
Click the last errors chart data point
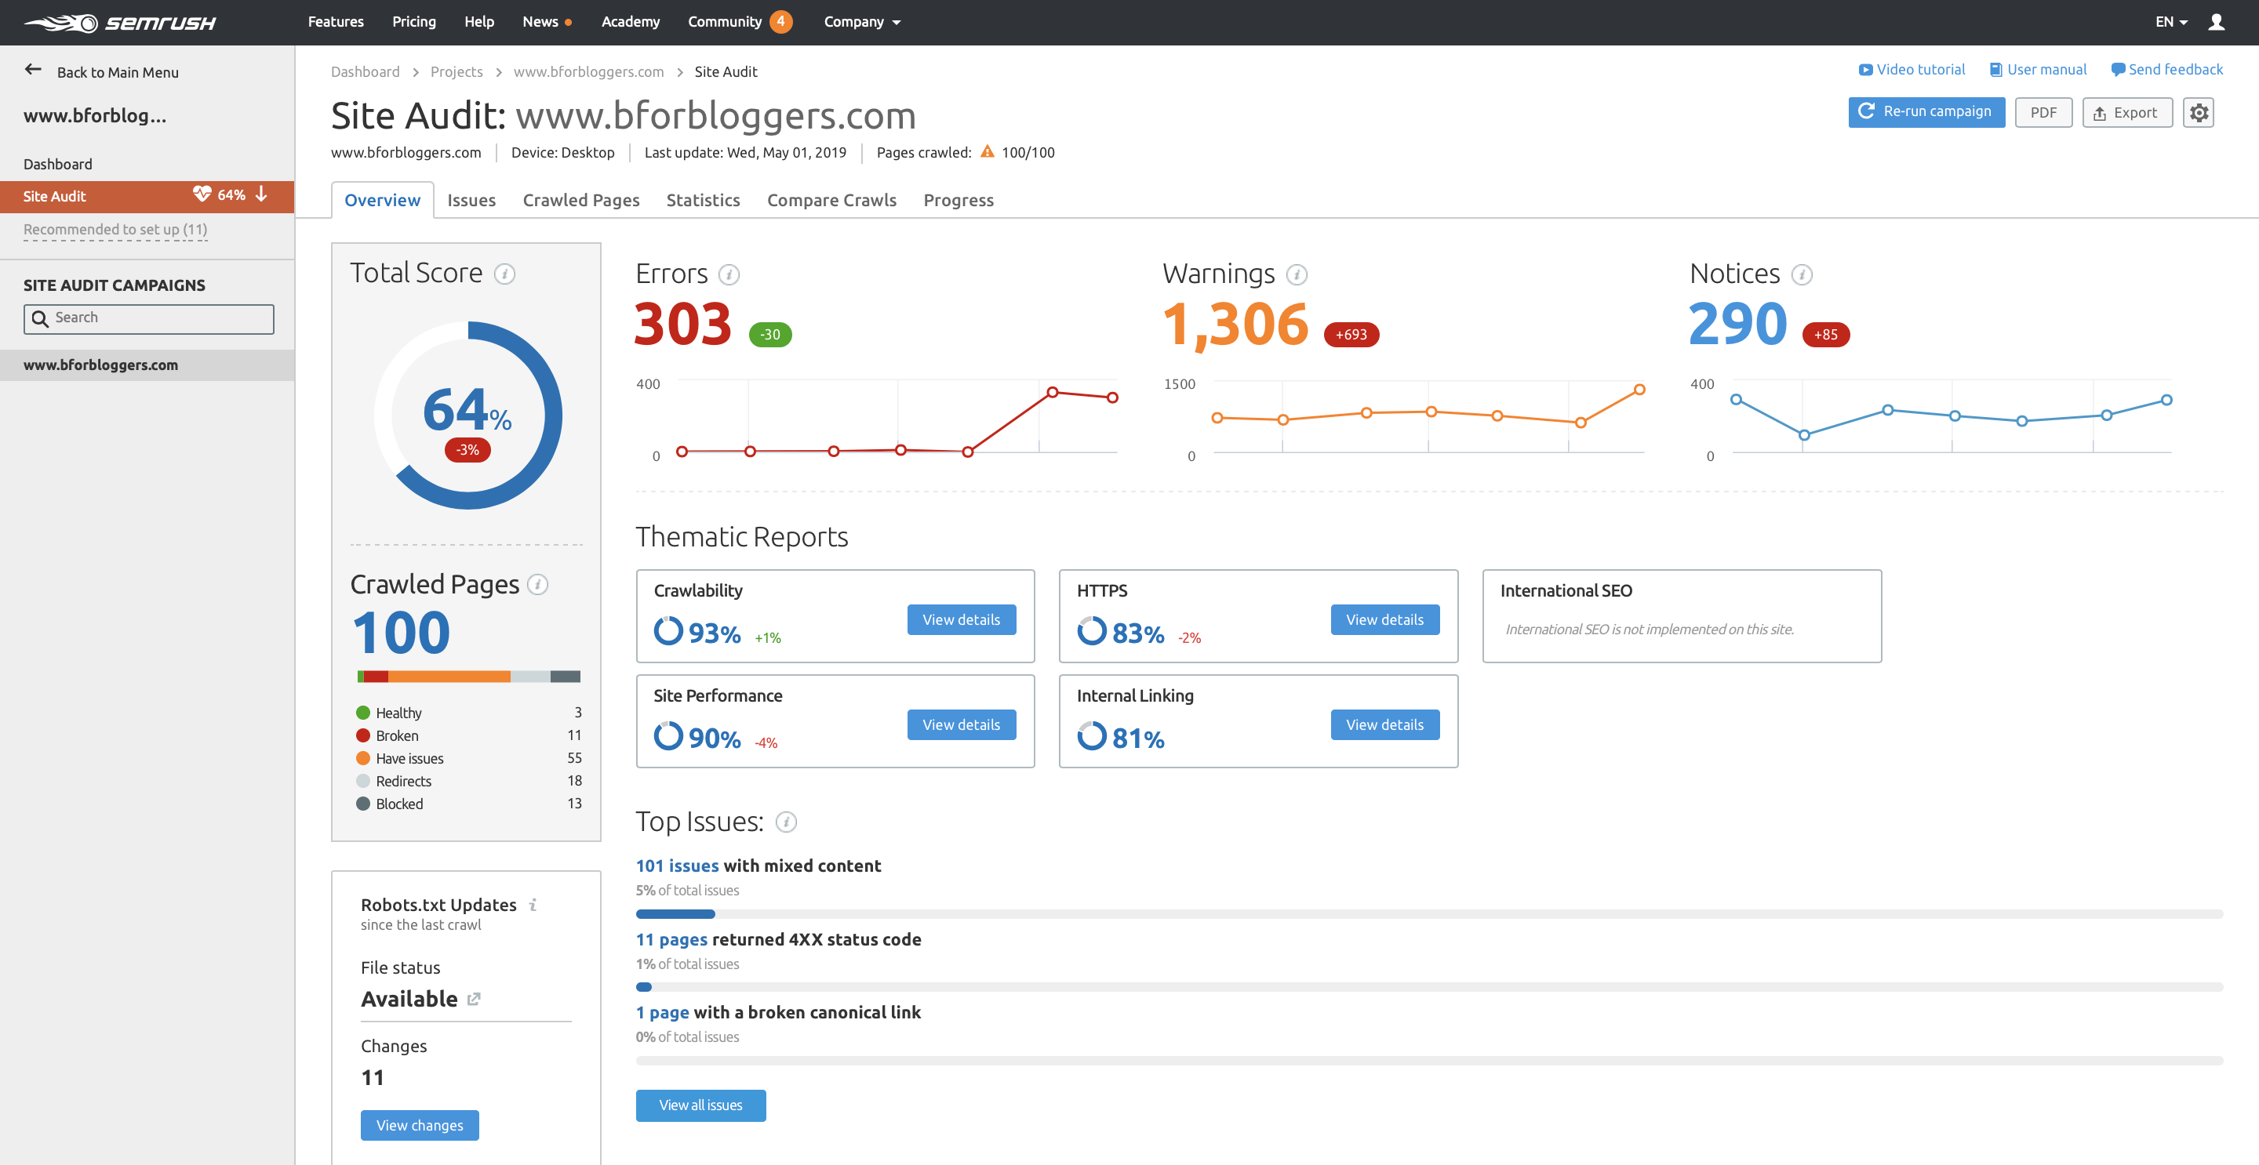click(x=1112, y=398)
